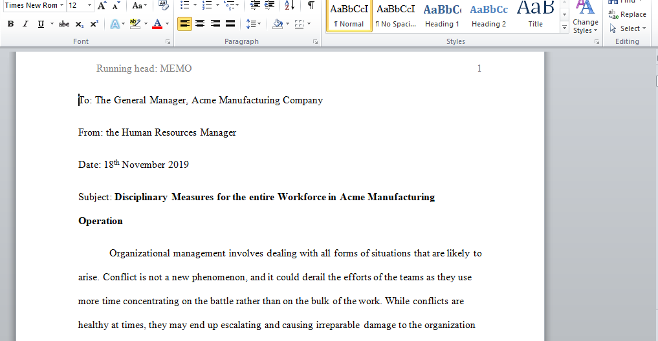Toggle italic formatting
The image size is (658, 341).
(26, 25)
